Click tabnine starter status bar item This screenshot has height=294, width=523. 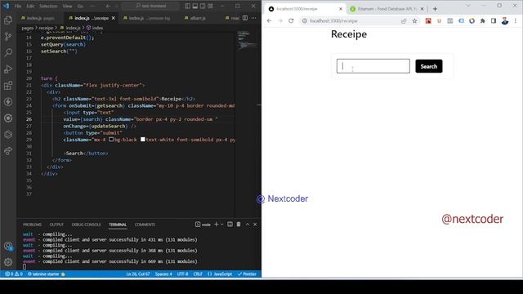tap(46, 274)
